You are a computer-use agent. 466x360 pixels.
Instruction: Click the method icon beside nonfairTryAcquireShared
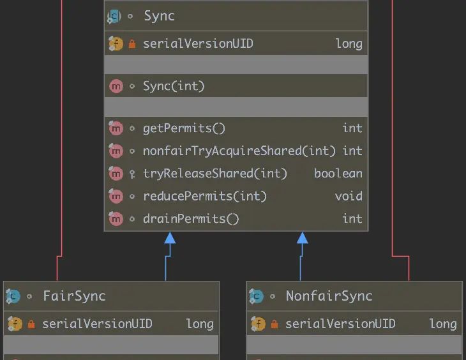(116, 151)
